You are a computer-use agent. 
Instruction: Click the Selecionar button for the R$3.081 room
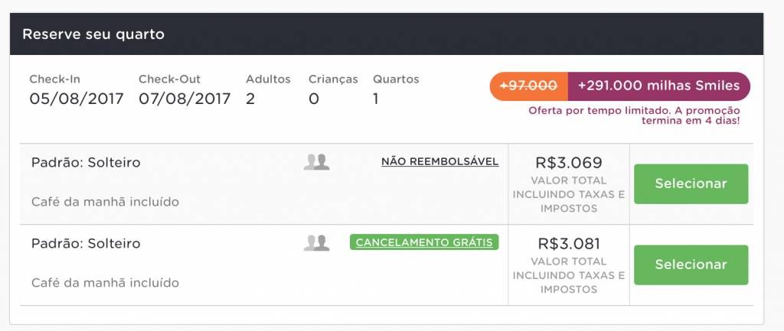[691, 264]
